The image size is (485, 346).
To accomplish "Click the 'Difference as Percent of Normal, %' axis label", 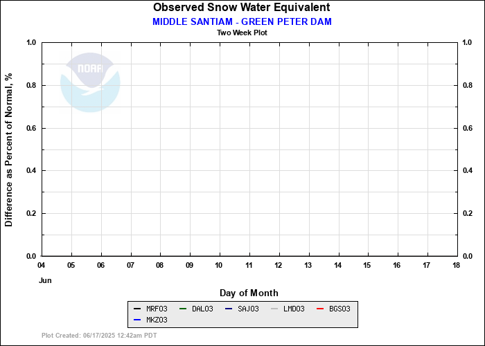I will (8, 150).
